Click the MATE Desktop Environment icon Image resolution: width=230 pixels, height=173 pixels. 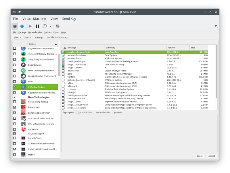coord(23,71)
